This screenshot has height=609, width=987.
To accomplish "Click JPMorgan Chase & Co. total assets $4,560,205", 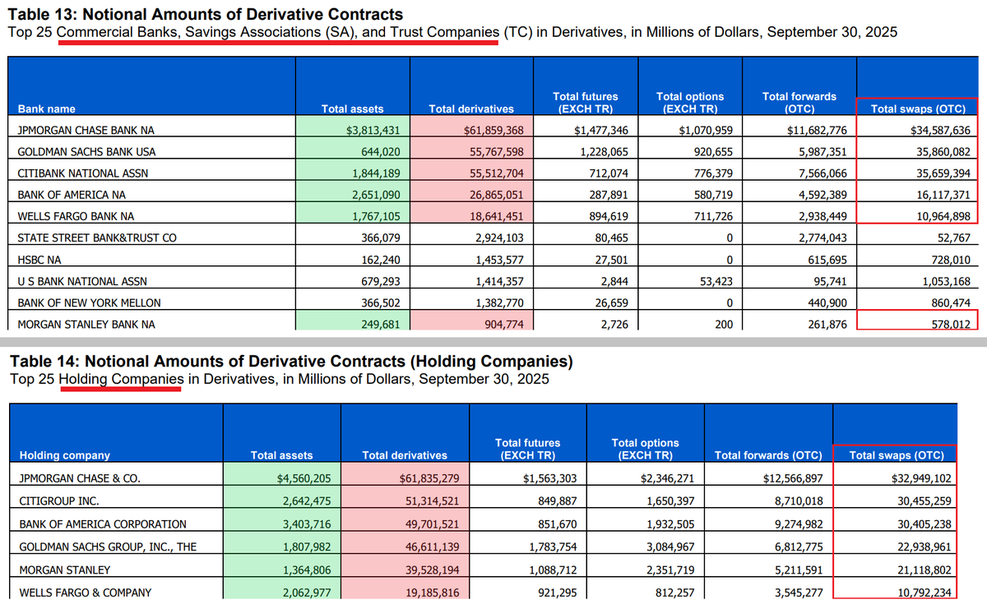I will 302,477.
